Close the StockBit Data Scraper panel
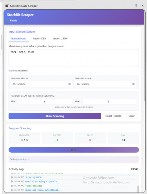 pyautogui.click(x=142, y=6)
